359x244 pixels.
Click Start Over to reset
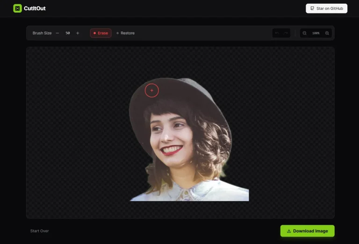39,231
